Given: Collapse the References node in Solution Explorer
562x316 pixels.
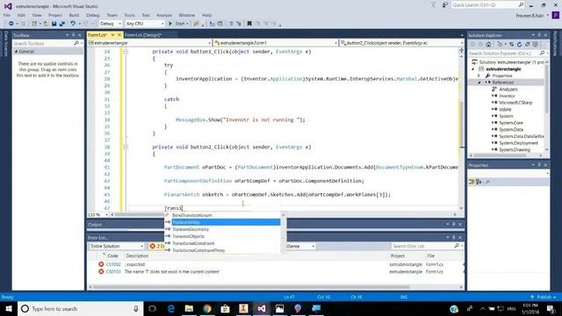Looking at the screenshot, I should (x=479, y=83).
